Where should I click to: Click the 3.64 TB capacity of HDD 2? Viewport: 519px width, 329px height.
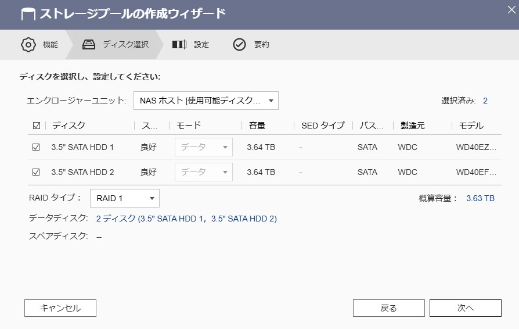point(261,172)
